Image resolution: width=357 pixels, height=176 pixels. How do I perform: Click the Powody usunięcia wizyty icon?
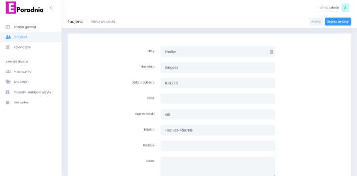[x=8, y=92]
